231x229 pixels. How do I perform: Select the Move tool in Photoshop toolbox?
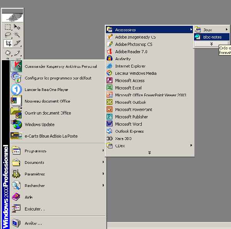[x=17, y=27]
